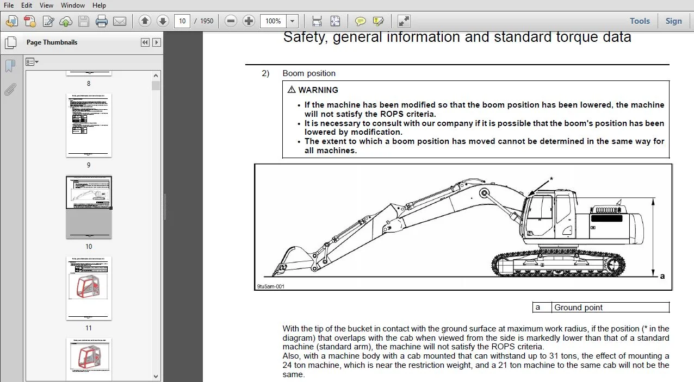
Task: Open the View menu
Action: click(x=47, y=5)
